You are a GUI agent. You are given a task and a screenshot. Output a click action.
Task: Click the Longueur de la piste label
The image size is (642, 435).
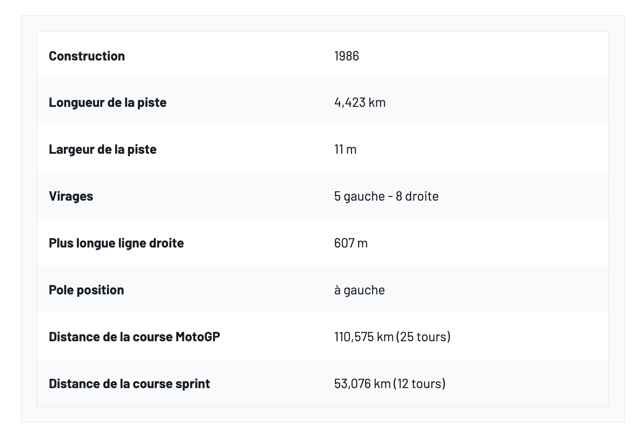pos(107,102)
